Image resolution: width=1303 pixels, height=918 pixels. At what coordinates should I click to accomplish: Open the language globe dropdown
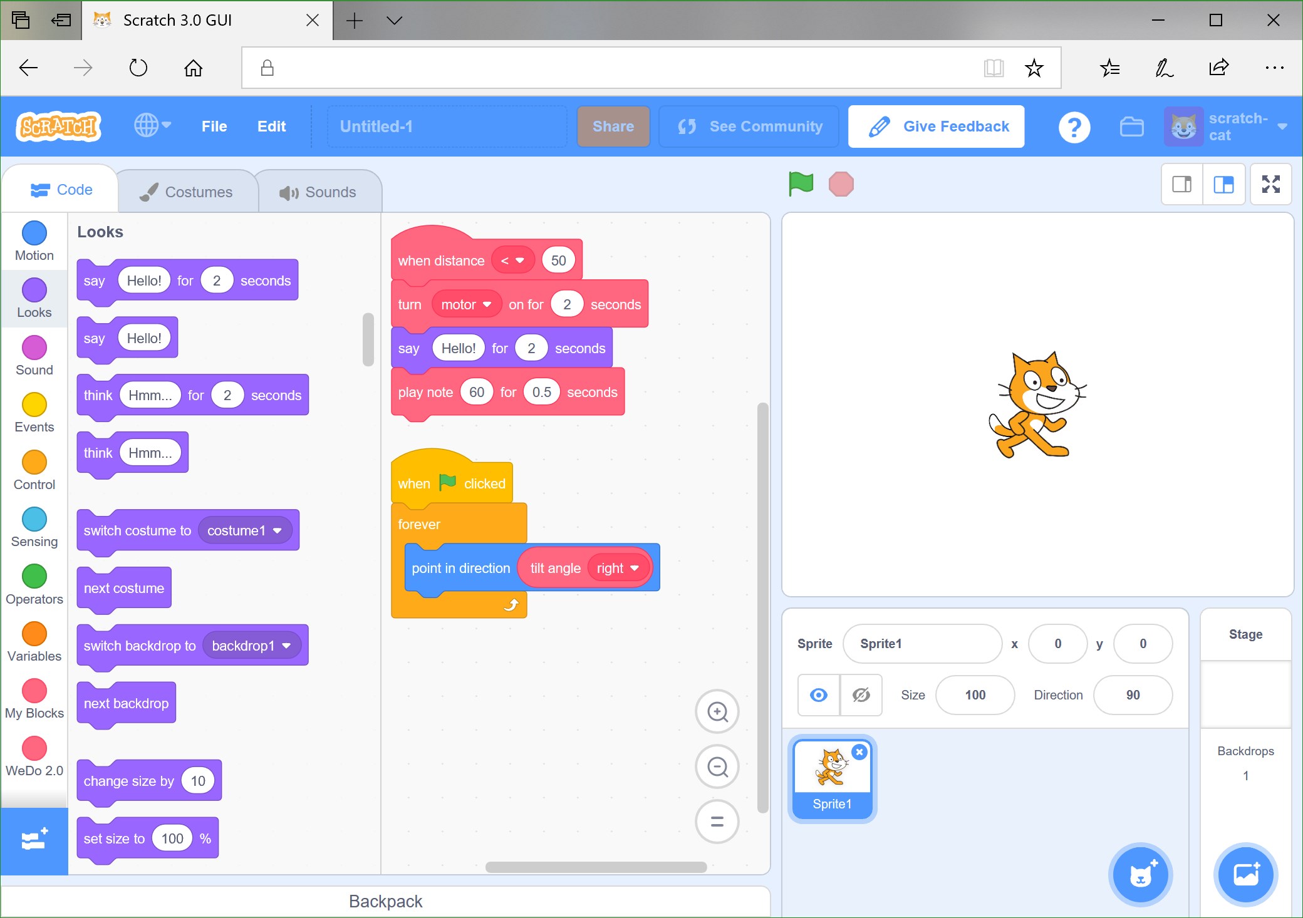pyautogui.click(x=152, y=126)
